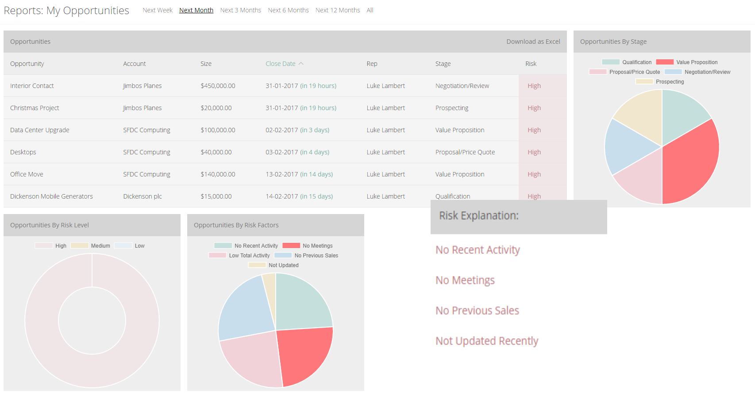The height and width of the screenshot is (402, 755).
Task: Click 02-02-2017 close date cell
Action: tap(297, 130)
